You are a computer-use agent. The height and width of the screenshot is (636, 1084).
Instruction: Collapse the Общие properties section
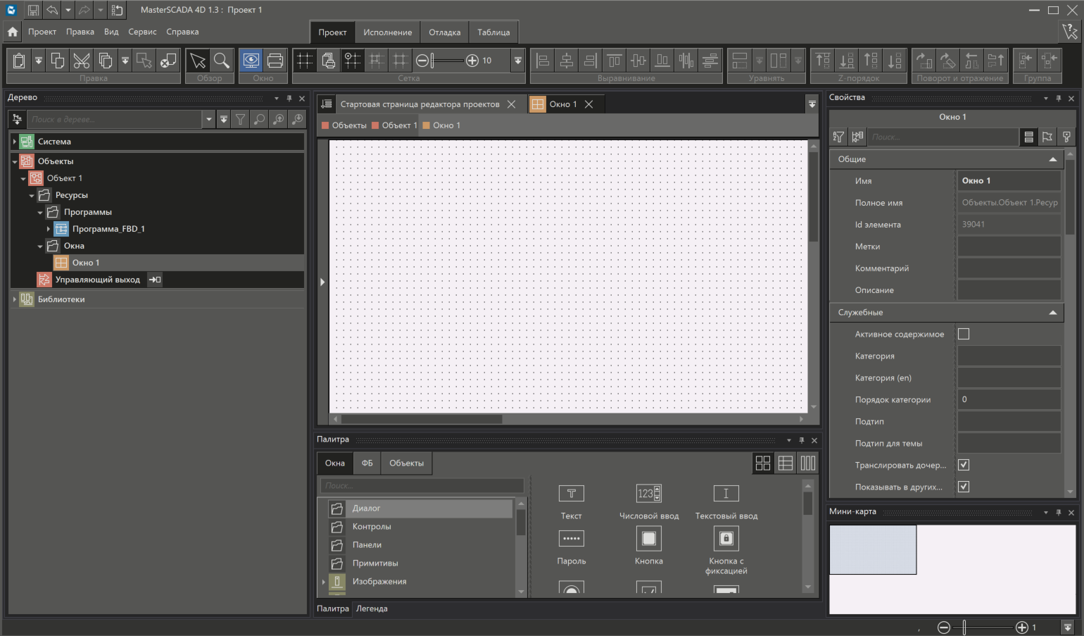point(1052,159)
